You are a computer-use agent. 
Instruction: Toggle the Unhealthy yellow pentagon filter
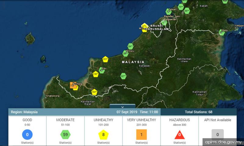103,134
